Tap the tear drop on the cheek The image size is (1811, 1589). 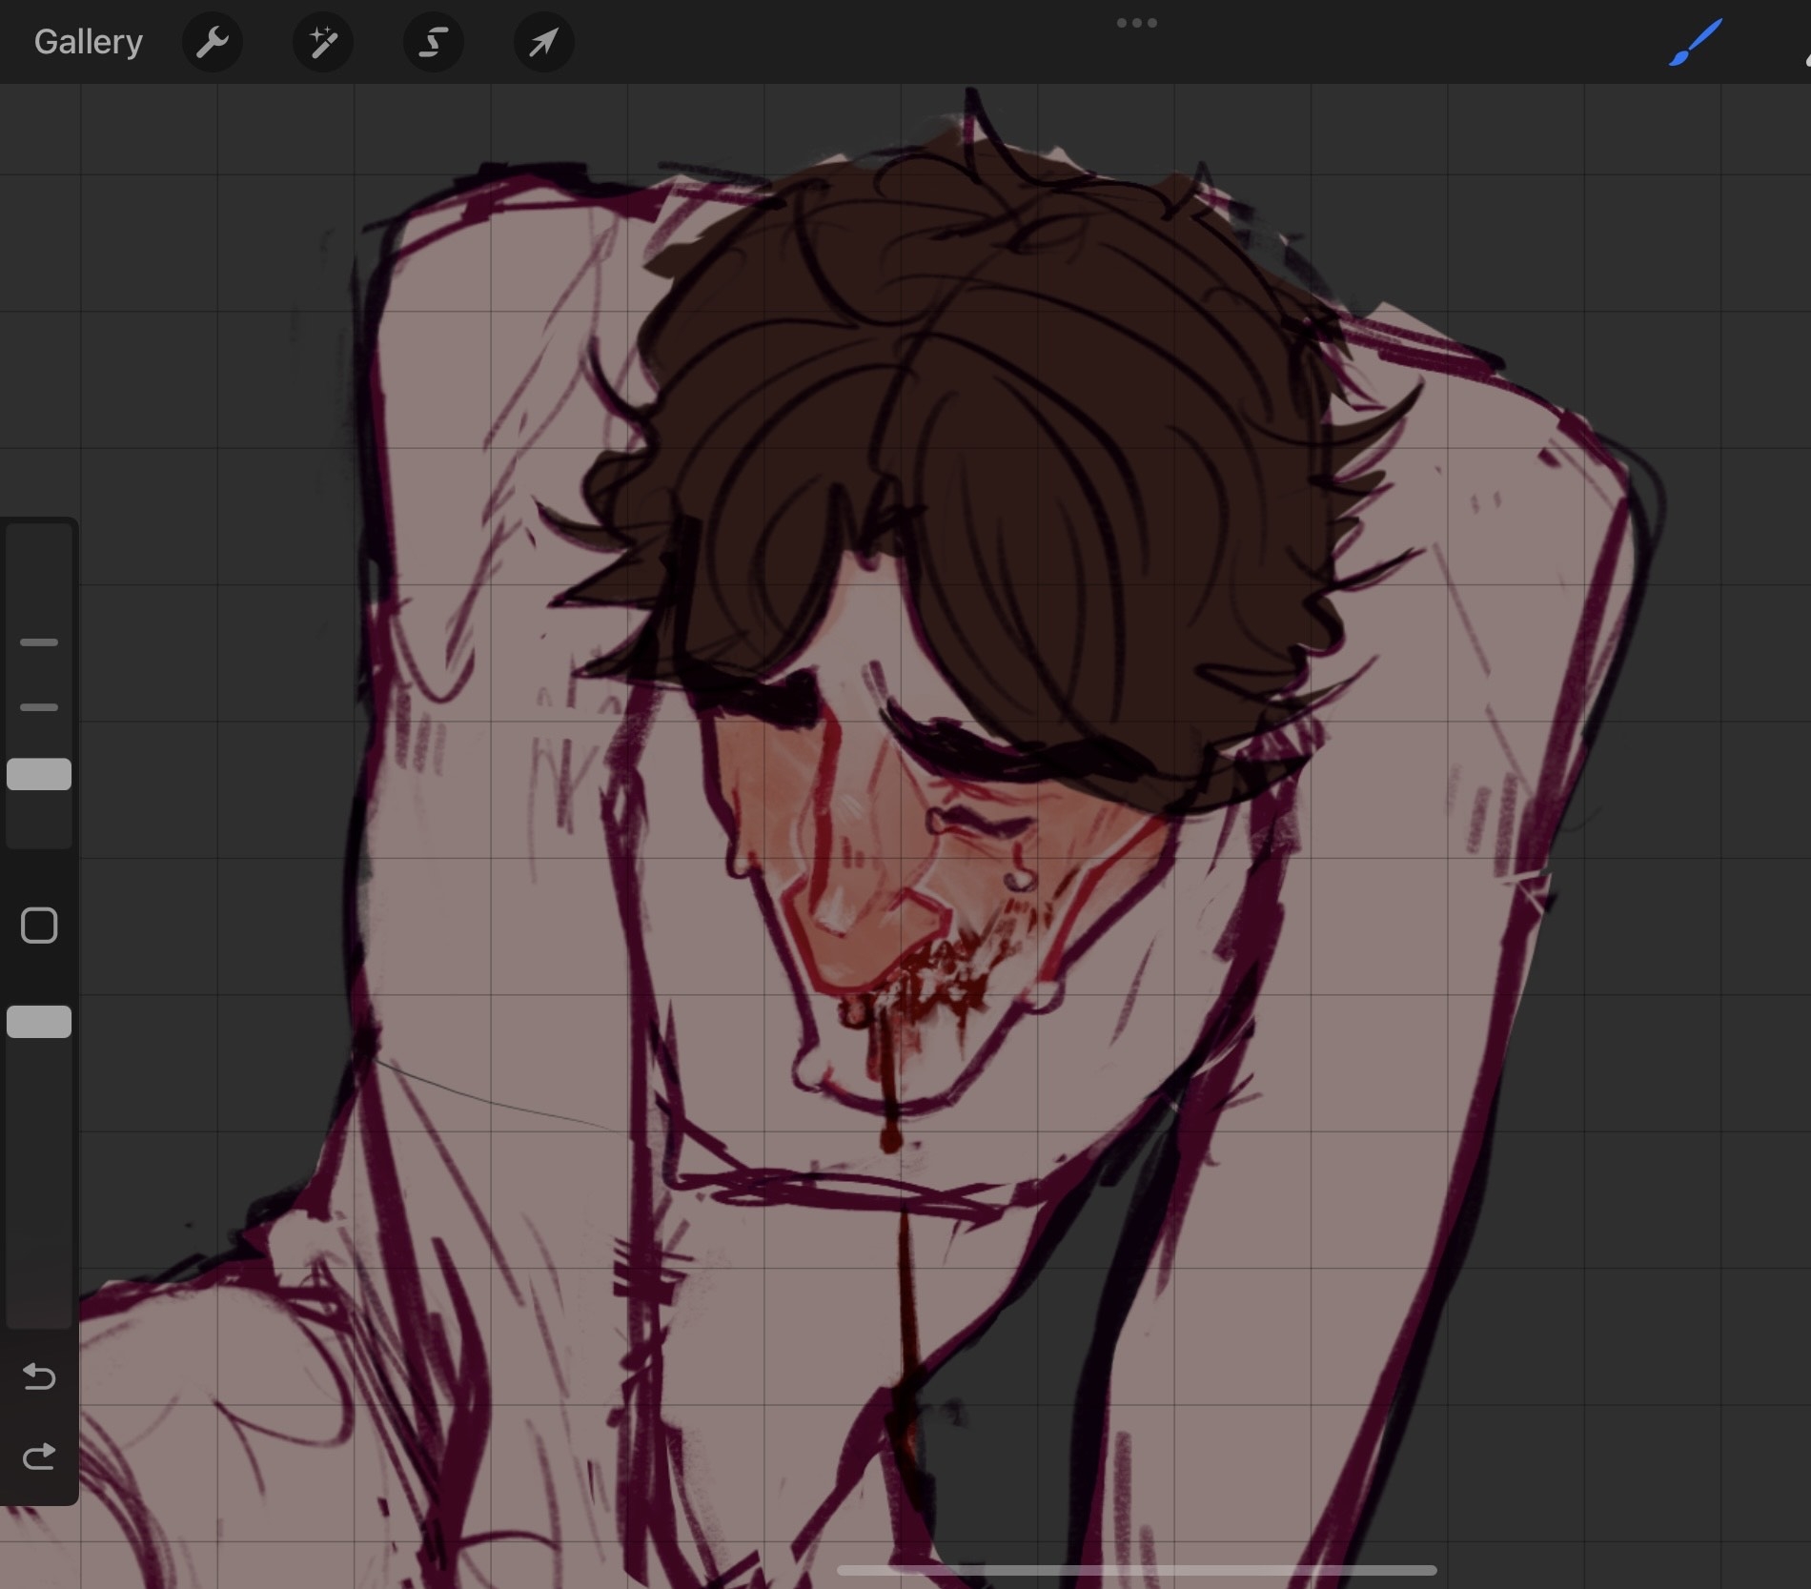tap(1020, 877)
